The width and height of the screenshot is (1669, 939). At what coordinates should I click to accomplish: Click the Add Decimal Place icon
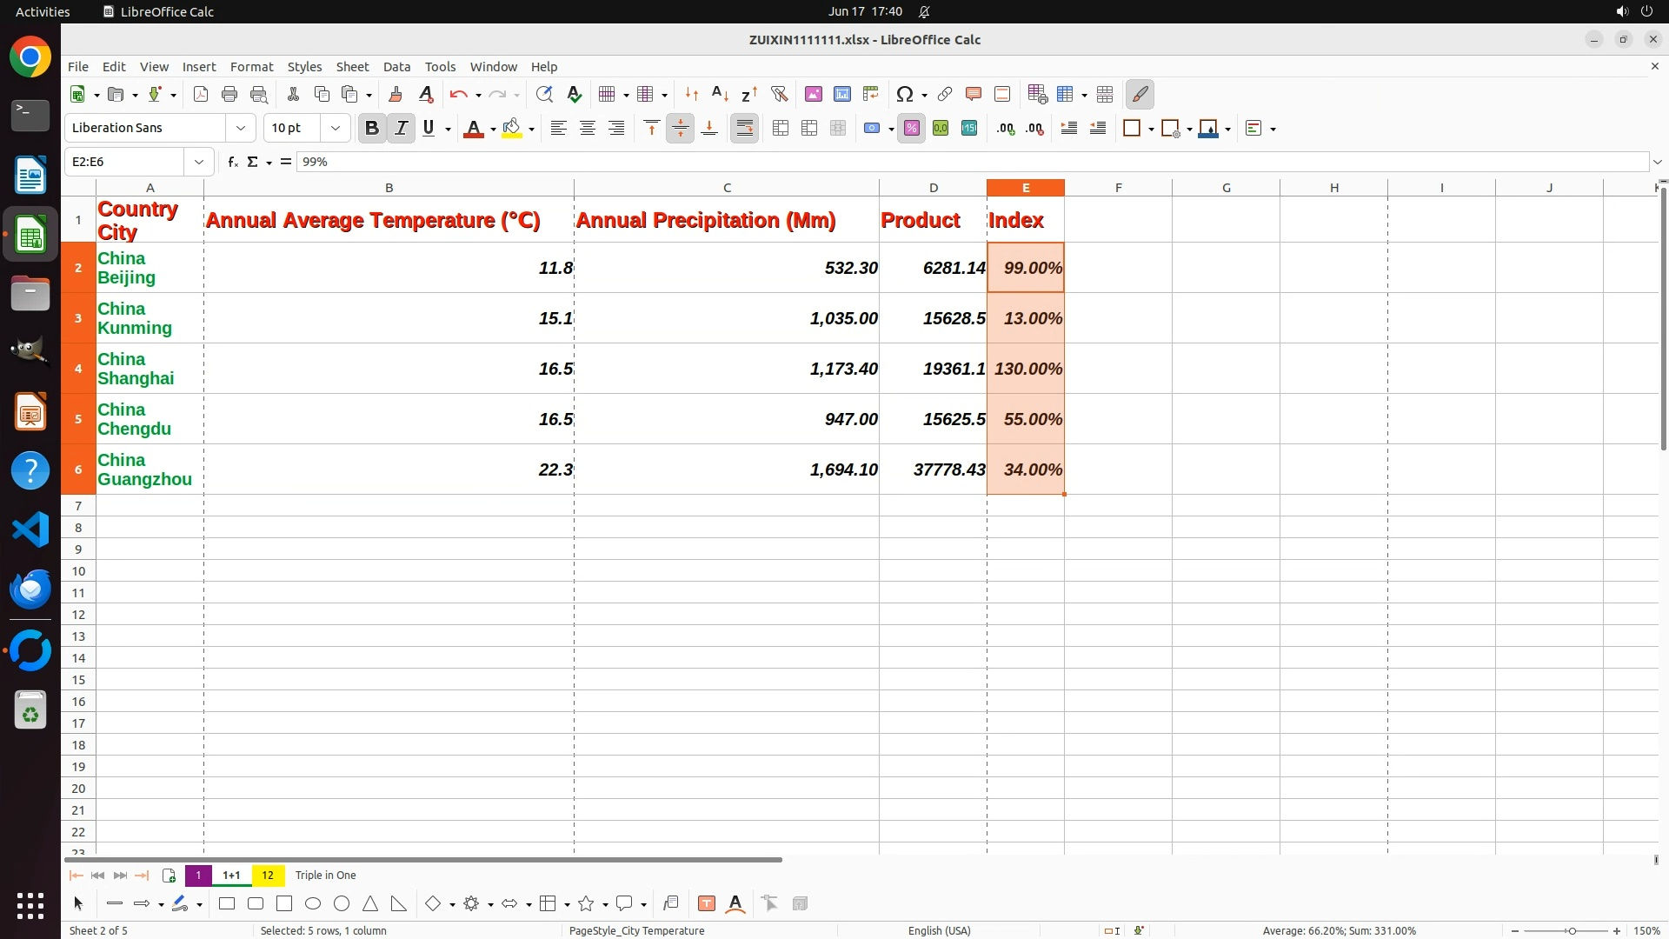pyautogui.click(x=1006, y=129)
